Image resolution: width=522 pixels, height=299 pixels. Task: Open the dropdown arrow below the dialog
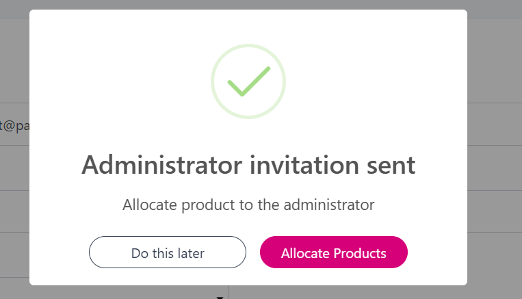tap(220, 297)
